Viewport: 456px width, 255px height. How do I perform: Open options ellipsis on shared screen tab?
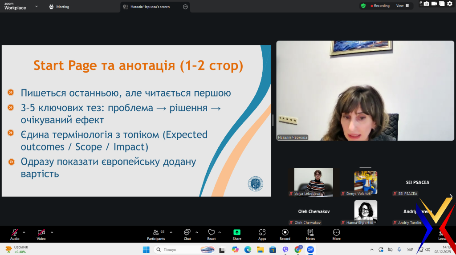pyautogui.click(x=185, y=7)
